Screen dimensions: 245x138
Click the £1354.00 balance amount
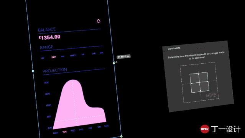[49, 37]
